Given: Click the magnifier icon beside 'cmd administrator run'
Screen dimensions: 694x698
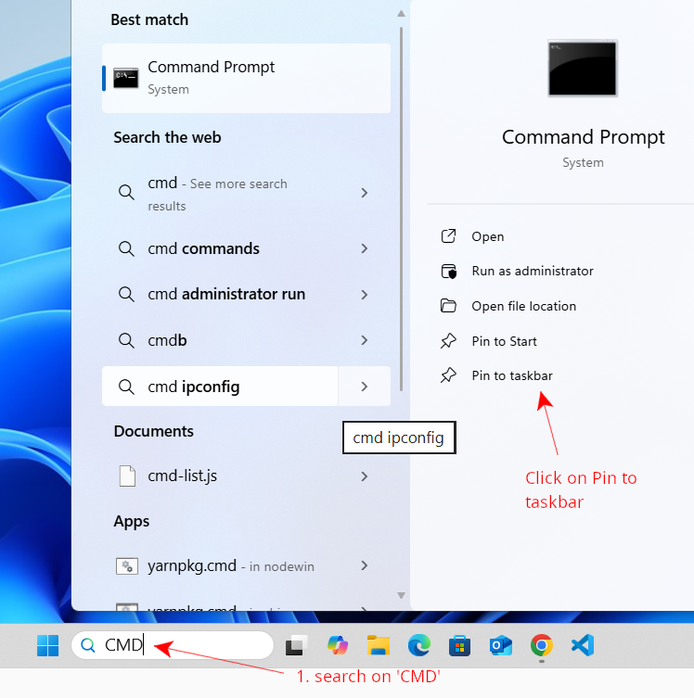Looking at the screenshot, I should tap(126, 294).
